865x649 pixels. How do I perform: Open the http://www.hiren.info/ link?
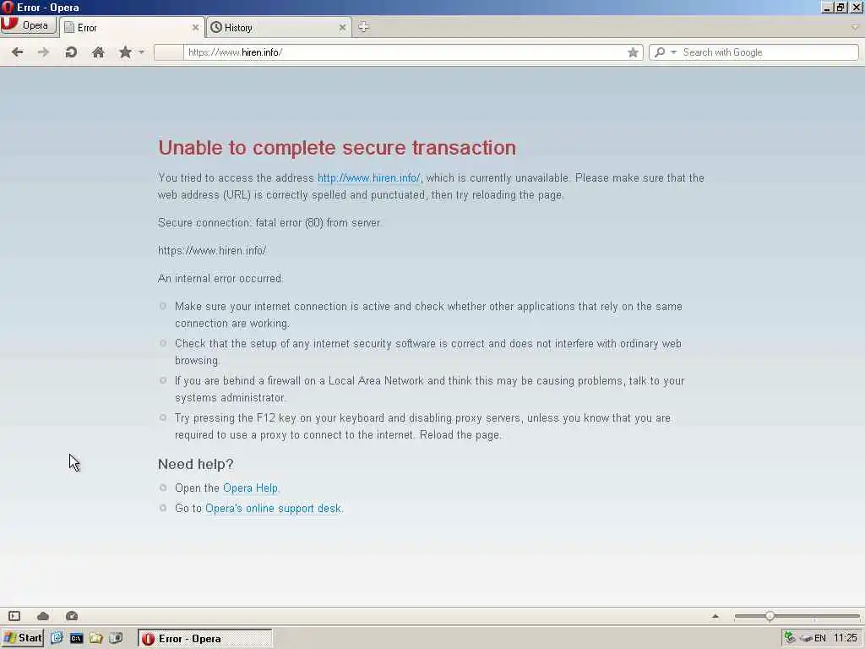tap(368, 178)
